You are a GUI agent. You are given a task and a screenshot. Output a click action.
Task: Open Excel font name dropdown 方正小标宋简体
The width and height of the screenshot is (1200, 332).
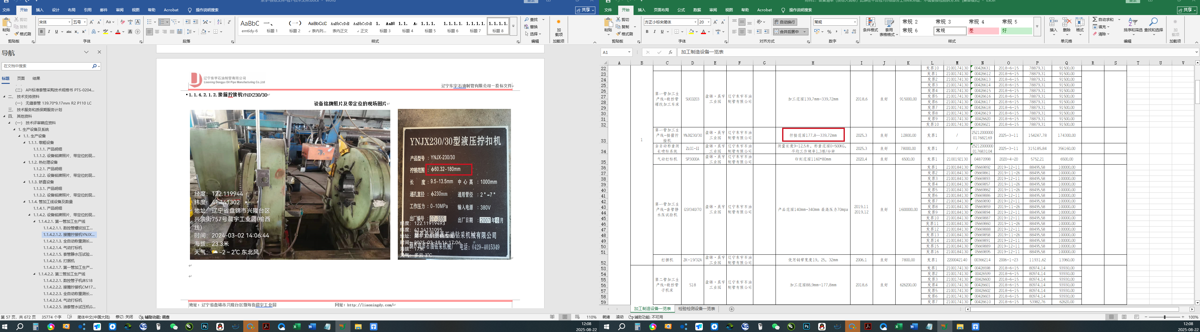(x=696, y=22)
